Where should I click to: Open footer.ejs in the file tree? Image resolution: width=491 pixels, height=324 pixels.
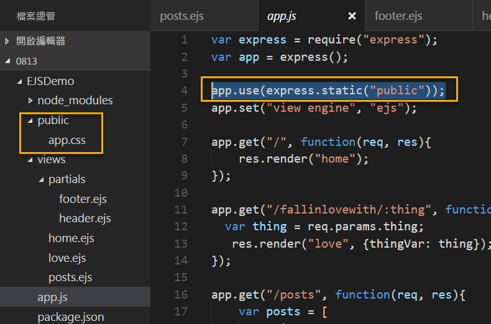83,199
